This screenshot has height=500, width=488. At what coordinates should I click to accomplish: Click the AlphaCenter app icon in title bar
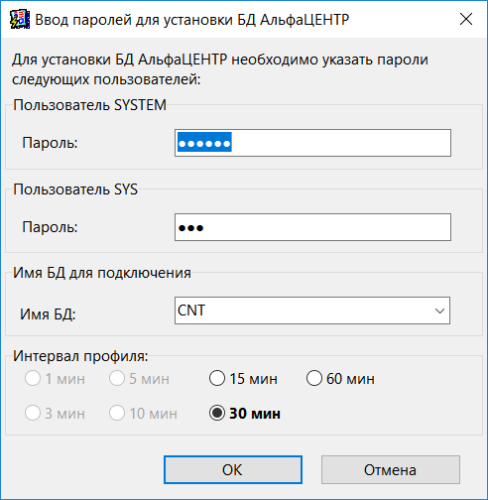[x=20, y=19]
